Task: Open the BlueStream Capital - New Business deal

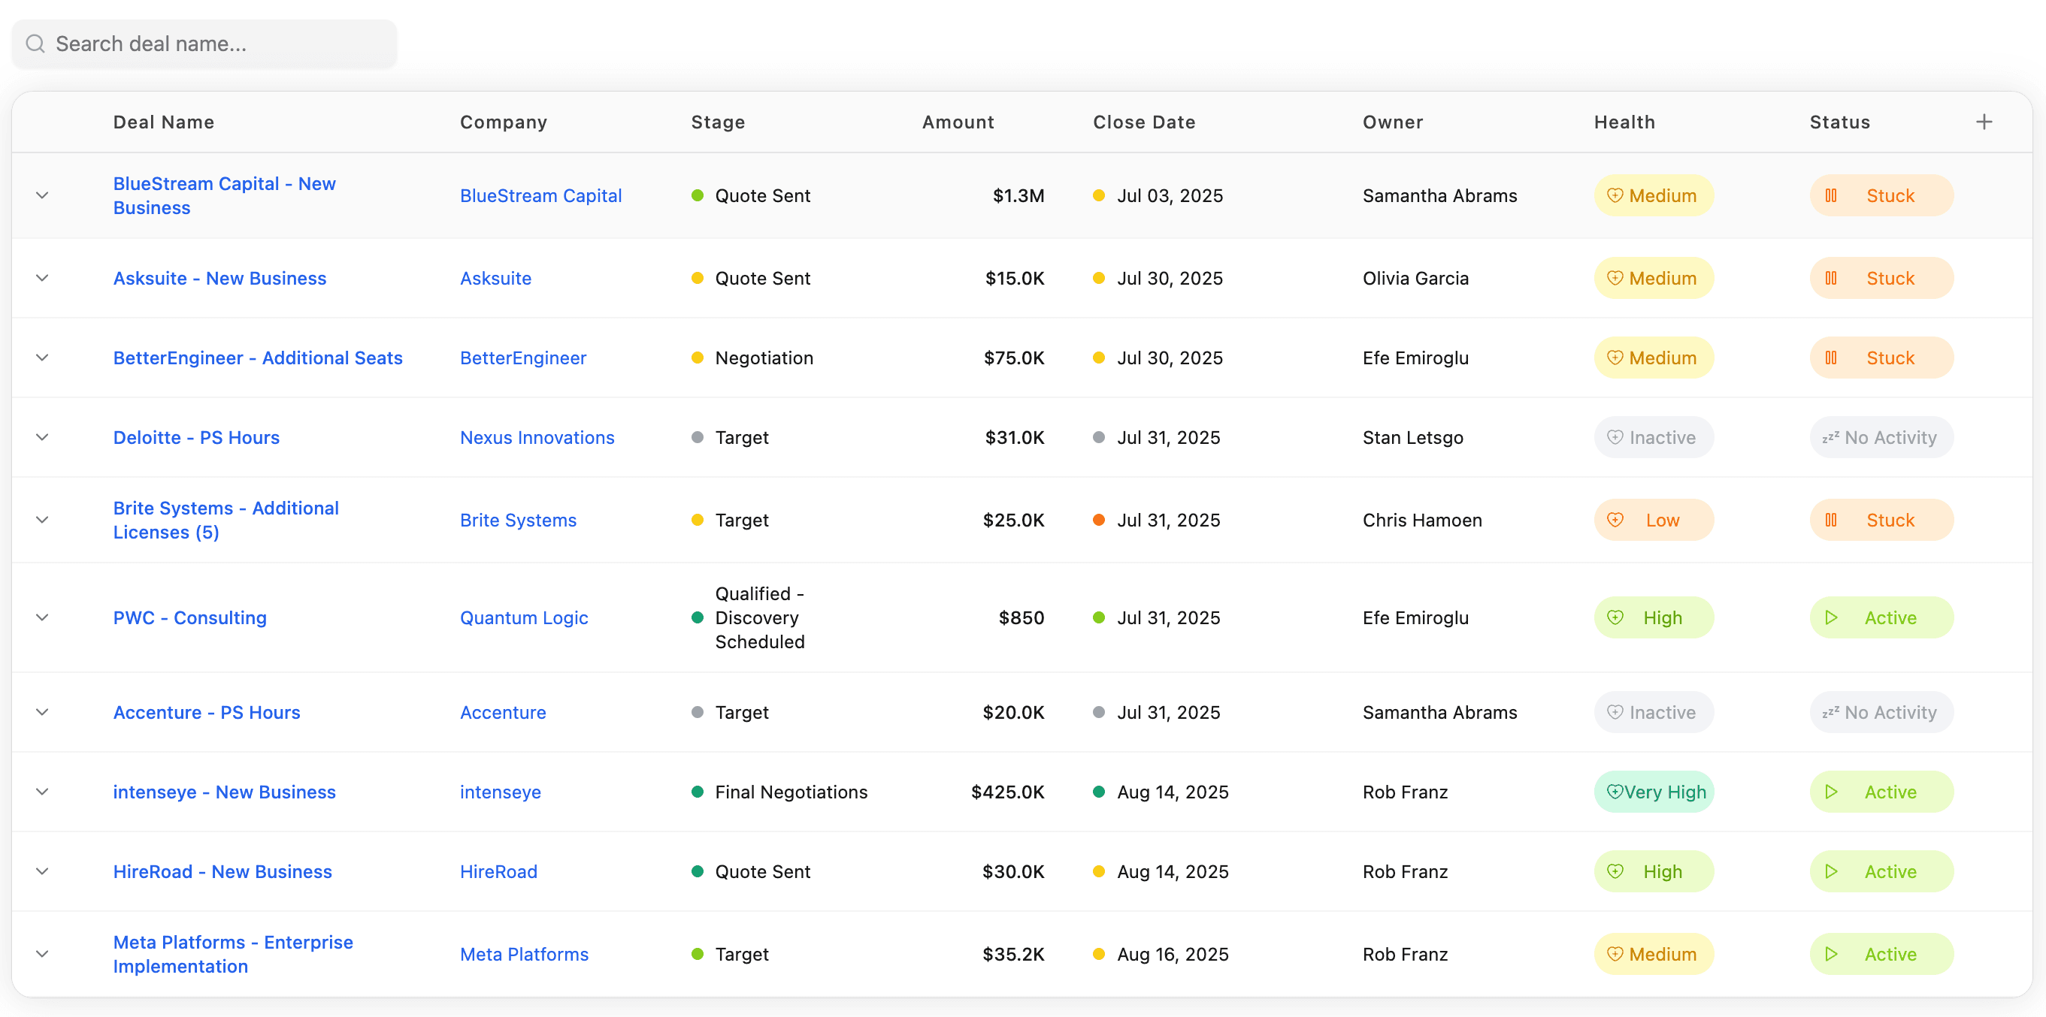Action: tap(224, 195)
